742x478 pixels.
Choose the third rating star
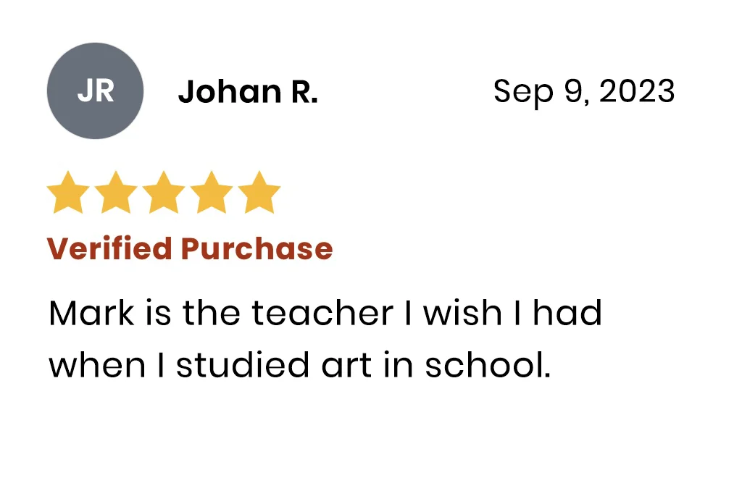[163, 193]
